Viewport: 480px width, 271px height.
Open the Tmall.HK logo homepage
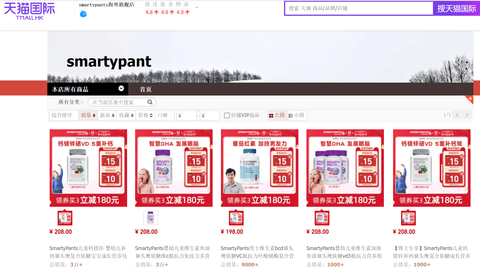click(x=29, y=11)
